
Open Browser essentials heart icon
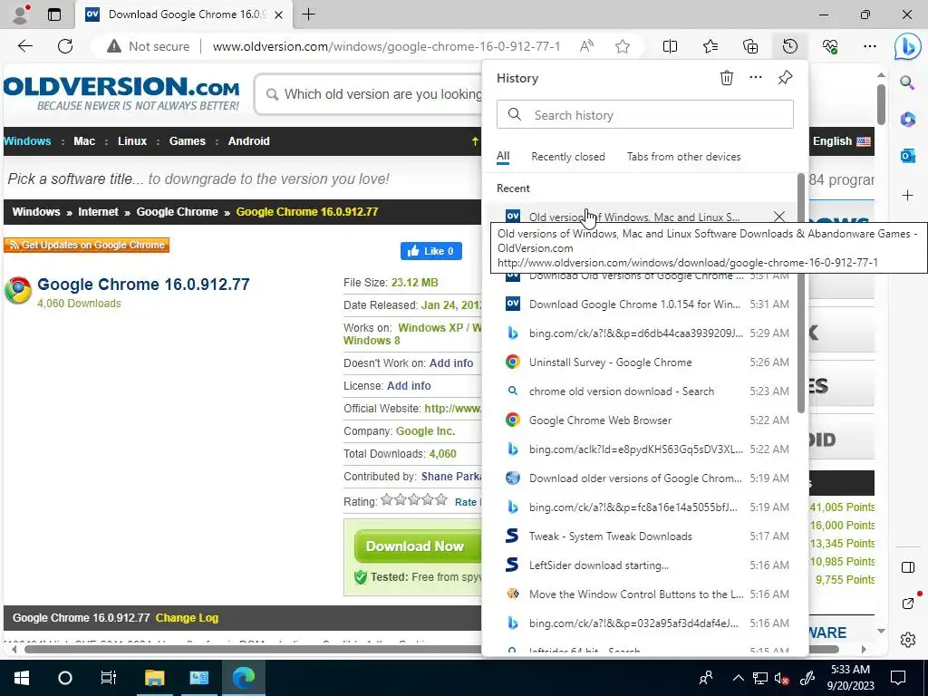pyautogui.click(x=830, y=46)
